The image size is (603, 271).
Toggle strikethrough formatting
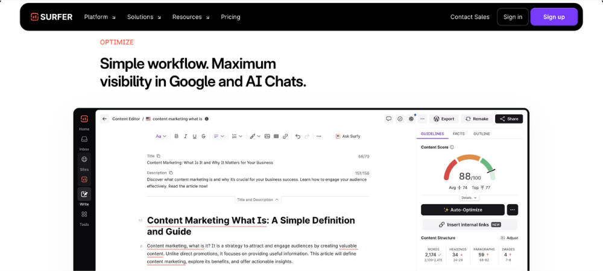click(203, 136)
